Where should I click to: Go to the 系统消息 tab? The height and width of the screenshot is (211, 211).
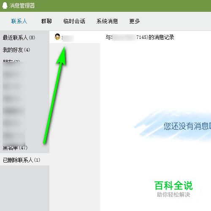coord(107,21)
